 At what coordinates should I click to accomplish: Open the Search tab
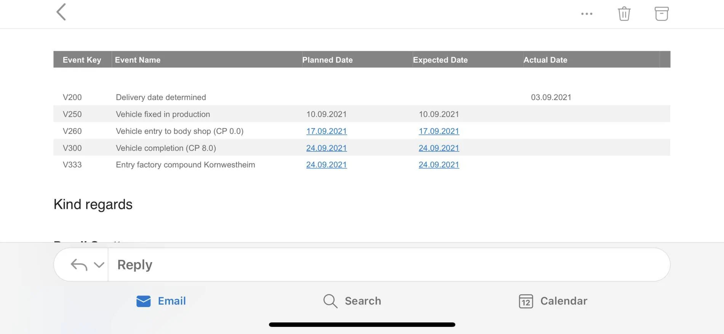[352, 301]
